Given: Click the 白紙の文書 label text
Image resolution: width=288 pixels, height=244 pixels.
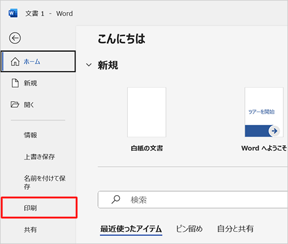Looking at the screenshot, I should click(147, 148).
